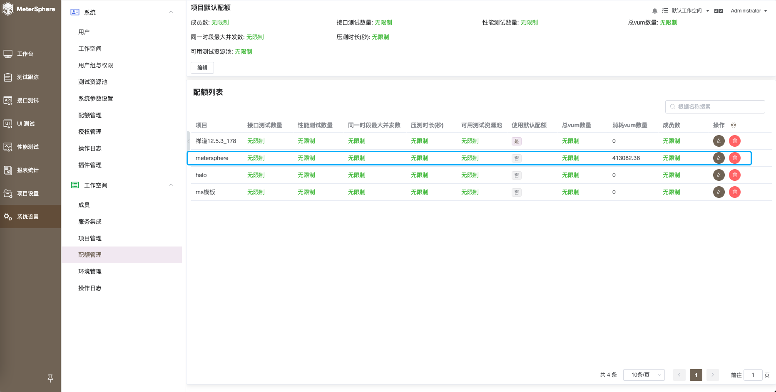Click the language switch icon
The image size is (776, 392).
tap(719, 11)
